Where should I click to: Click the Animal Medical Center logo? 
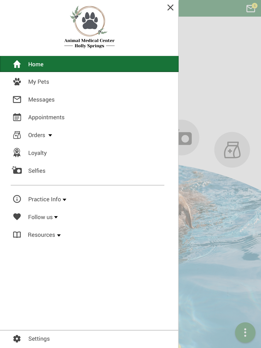click(90, 27)
